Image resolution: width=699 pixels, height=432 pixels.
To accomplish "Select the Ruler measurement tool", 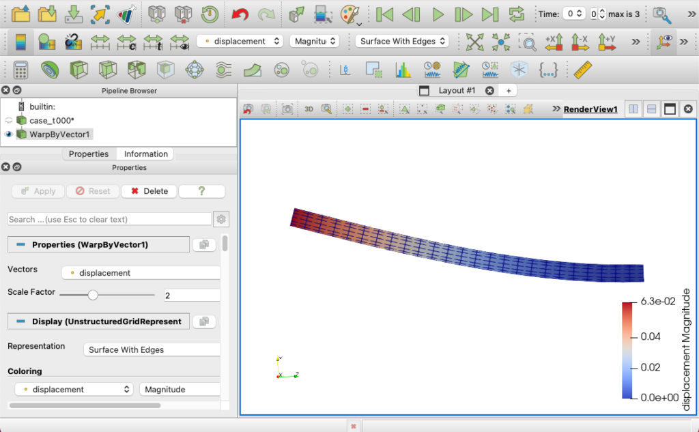I will pyautogui.click(x=582, y=70).
